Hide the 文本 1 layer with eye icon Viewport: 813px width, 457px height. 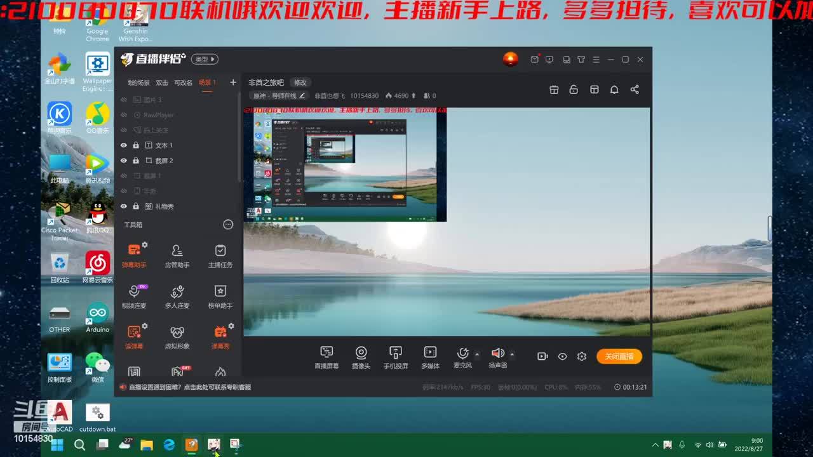(124, 145)
